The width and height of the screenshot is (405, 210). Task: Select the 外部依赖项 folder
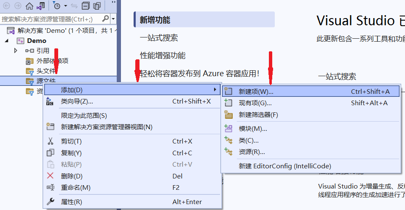pos(52,61)
